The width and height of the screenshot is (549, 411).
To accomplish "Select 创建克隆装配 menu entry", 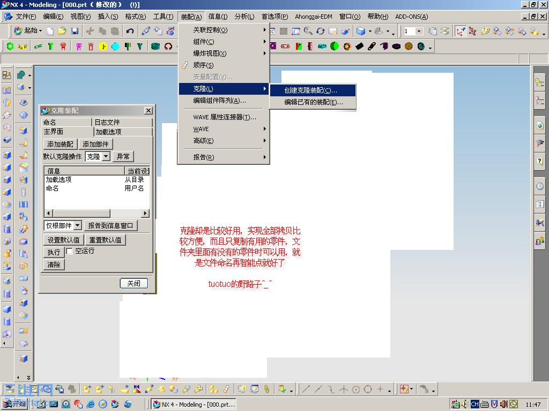I will tap(313, 90).
